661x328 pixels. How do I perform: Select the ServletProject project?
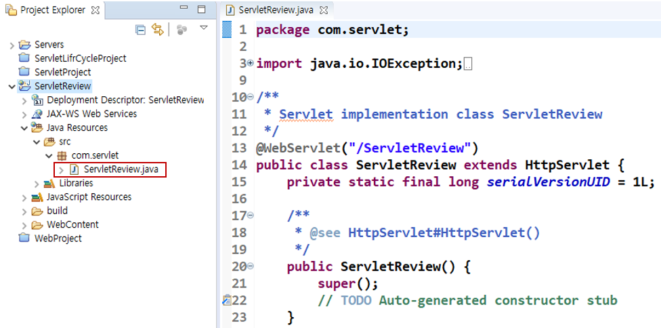click(x=62, y=72)
